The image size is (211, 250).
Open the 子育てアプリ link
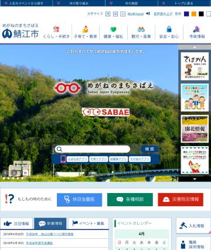98,159
